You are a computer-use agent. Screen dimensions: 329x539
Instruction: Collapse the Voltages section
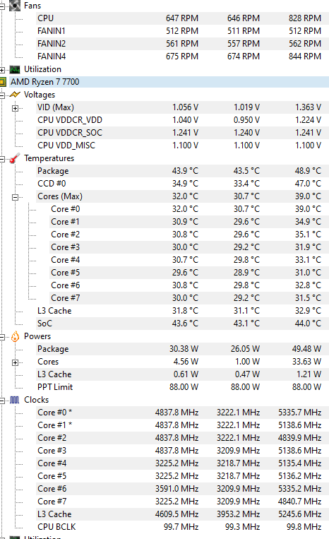pyautogui.click(x=2, y=95)
